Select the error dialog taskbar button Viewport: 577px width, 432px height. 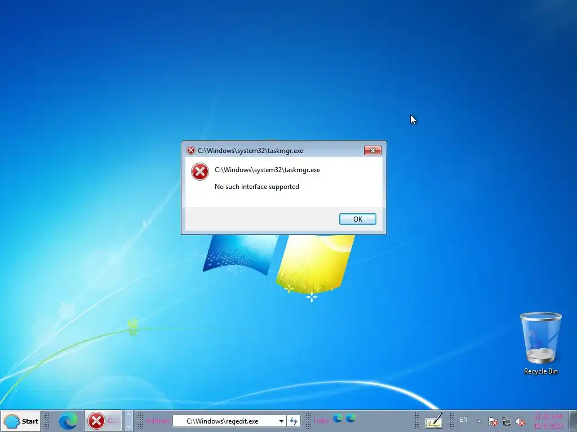[x=104, y=421]
